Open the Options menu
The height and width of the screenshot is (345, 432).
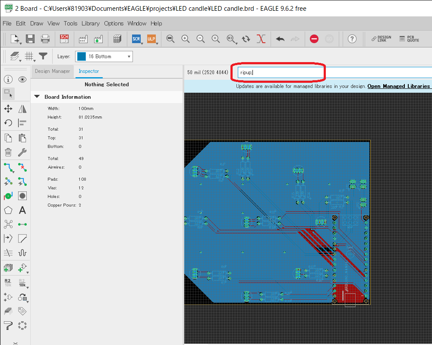[x=114, y=23]
